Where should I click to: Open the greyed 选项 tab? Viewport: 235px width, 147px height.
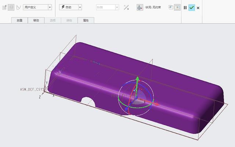click(x=53, y=20)
